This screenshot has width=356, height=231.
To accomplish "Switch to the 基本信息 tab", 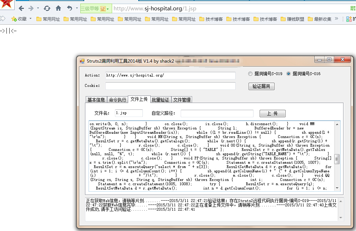I will [x=96, y=99].
